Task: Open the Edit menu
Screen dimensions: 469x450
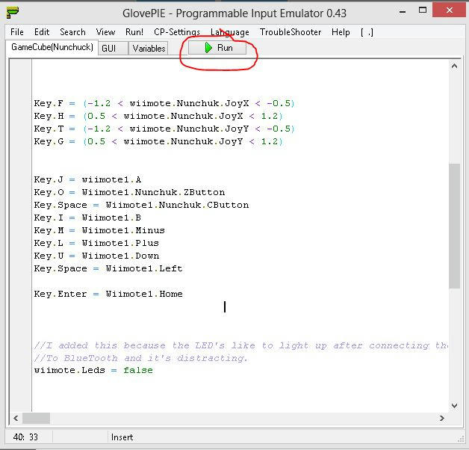Action: pos(42,32)
